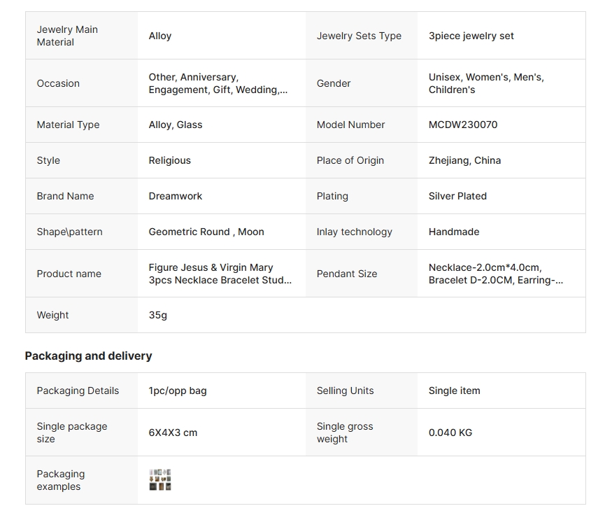Click the Zhejiang, China origin value
This screenshot has width=612, height=513.
(464, 160)
